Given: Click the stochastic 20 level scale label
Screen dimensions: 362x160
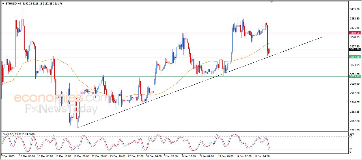Looking at the screenshot, I should pos(351,149).
